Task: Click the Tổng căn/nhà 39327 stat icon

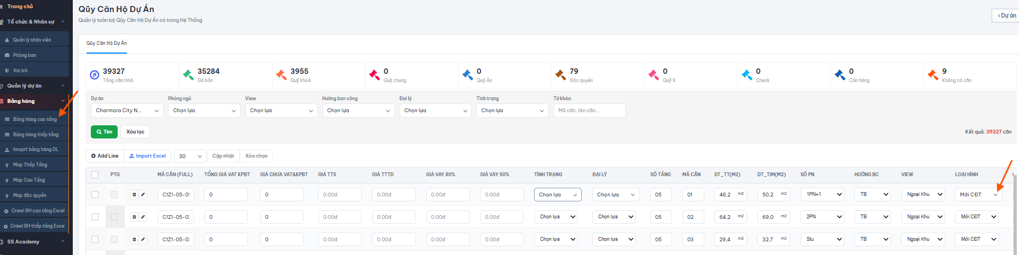Action: (94, 75)
